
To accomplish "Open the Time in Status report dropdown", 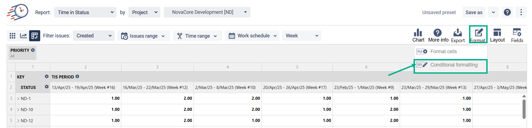I will pos(85,12).
